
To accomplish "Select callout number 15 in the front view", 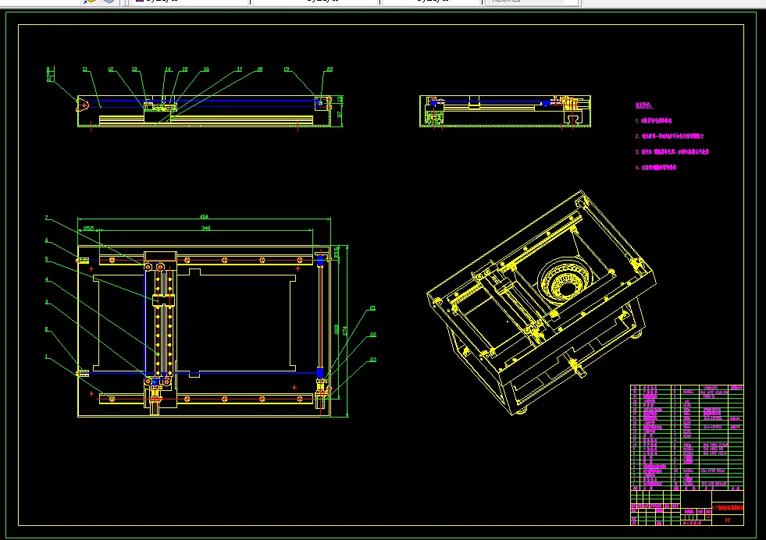I will 184,69.
